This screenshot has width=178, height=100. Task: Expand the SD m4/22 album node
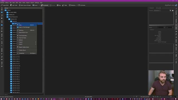pos(5,12)
